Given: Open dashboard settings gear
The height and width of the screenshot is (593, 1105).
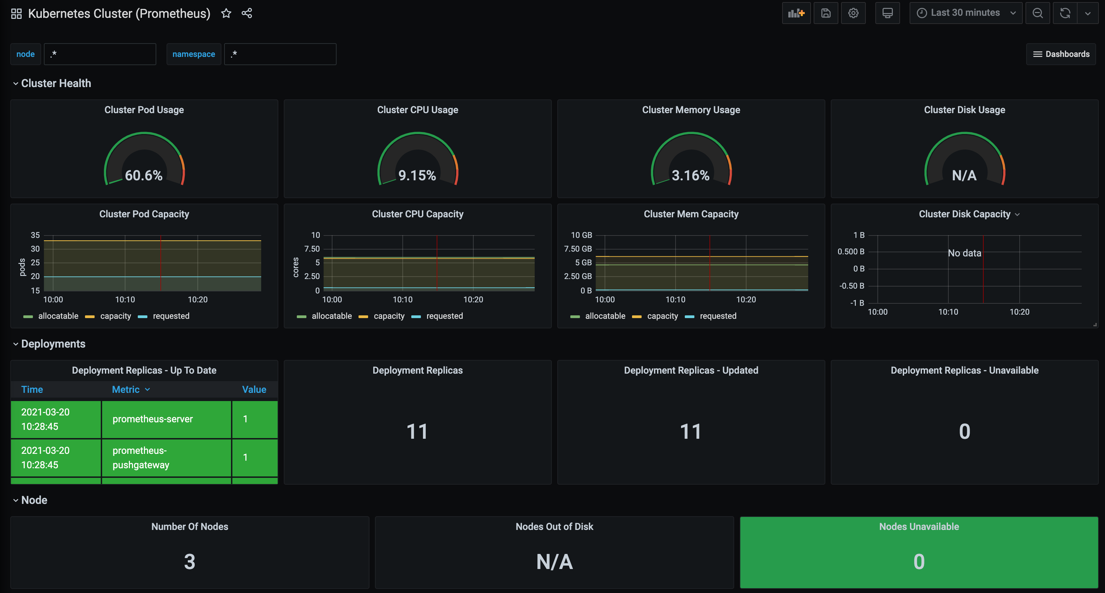Looking at the screenshot, I should point(853,13).
